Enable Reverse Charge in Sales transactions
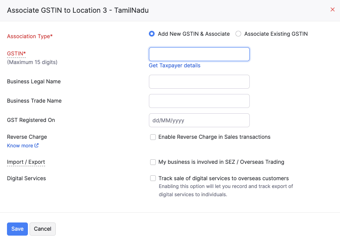 point(153,137)
